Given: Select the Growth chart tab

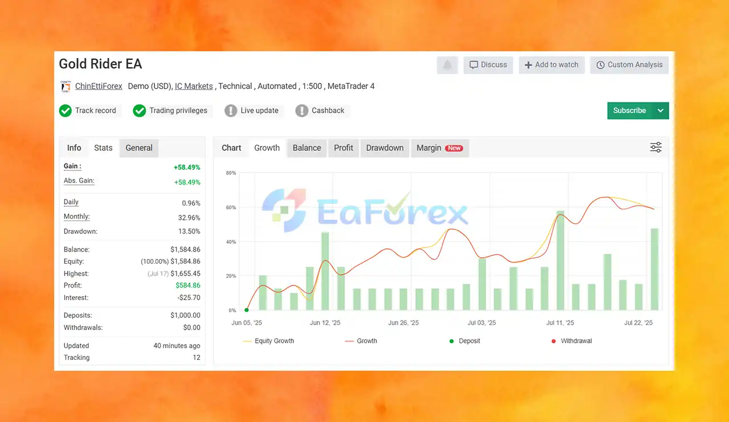Looking at the screenshot, I should [267, 148].
